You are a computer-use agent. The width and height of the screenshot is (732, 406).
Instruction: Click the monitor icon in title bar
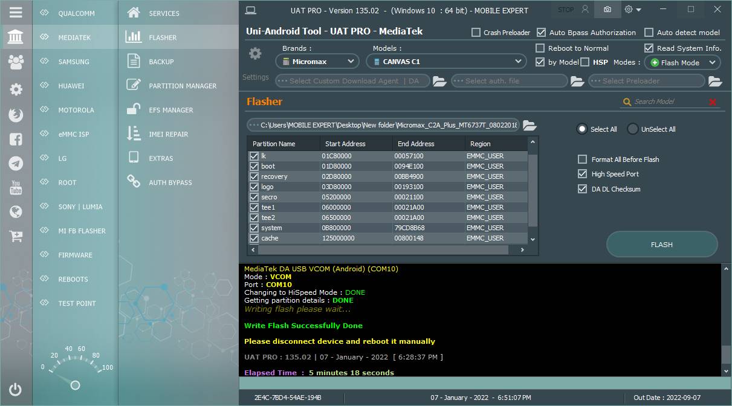[251, 10]
